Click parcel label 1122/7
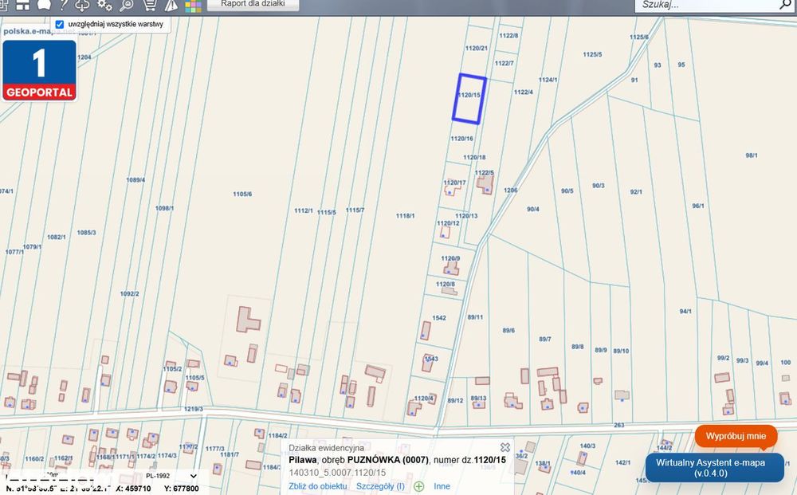Screen dimensions: 797x495 tap(505, 64)
